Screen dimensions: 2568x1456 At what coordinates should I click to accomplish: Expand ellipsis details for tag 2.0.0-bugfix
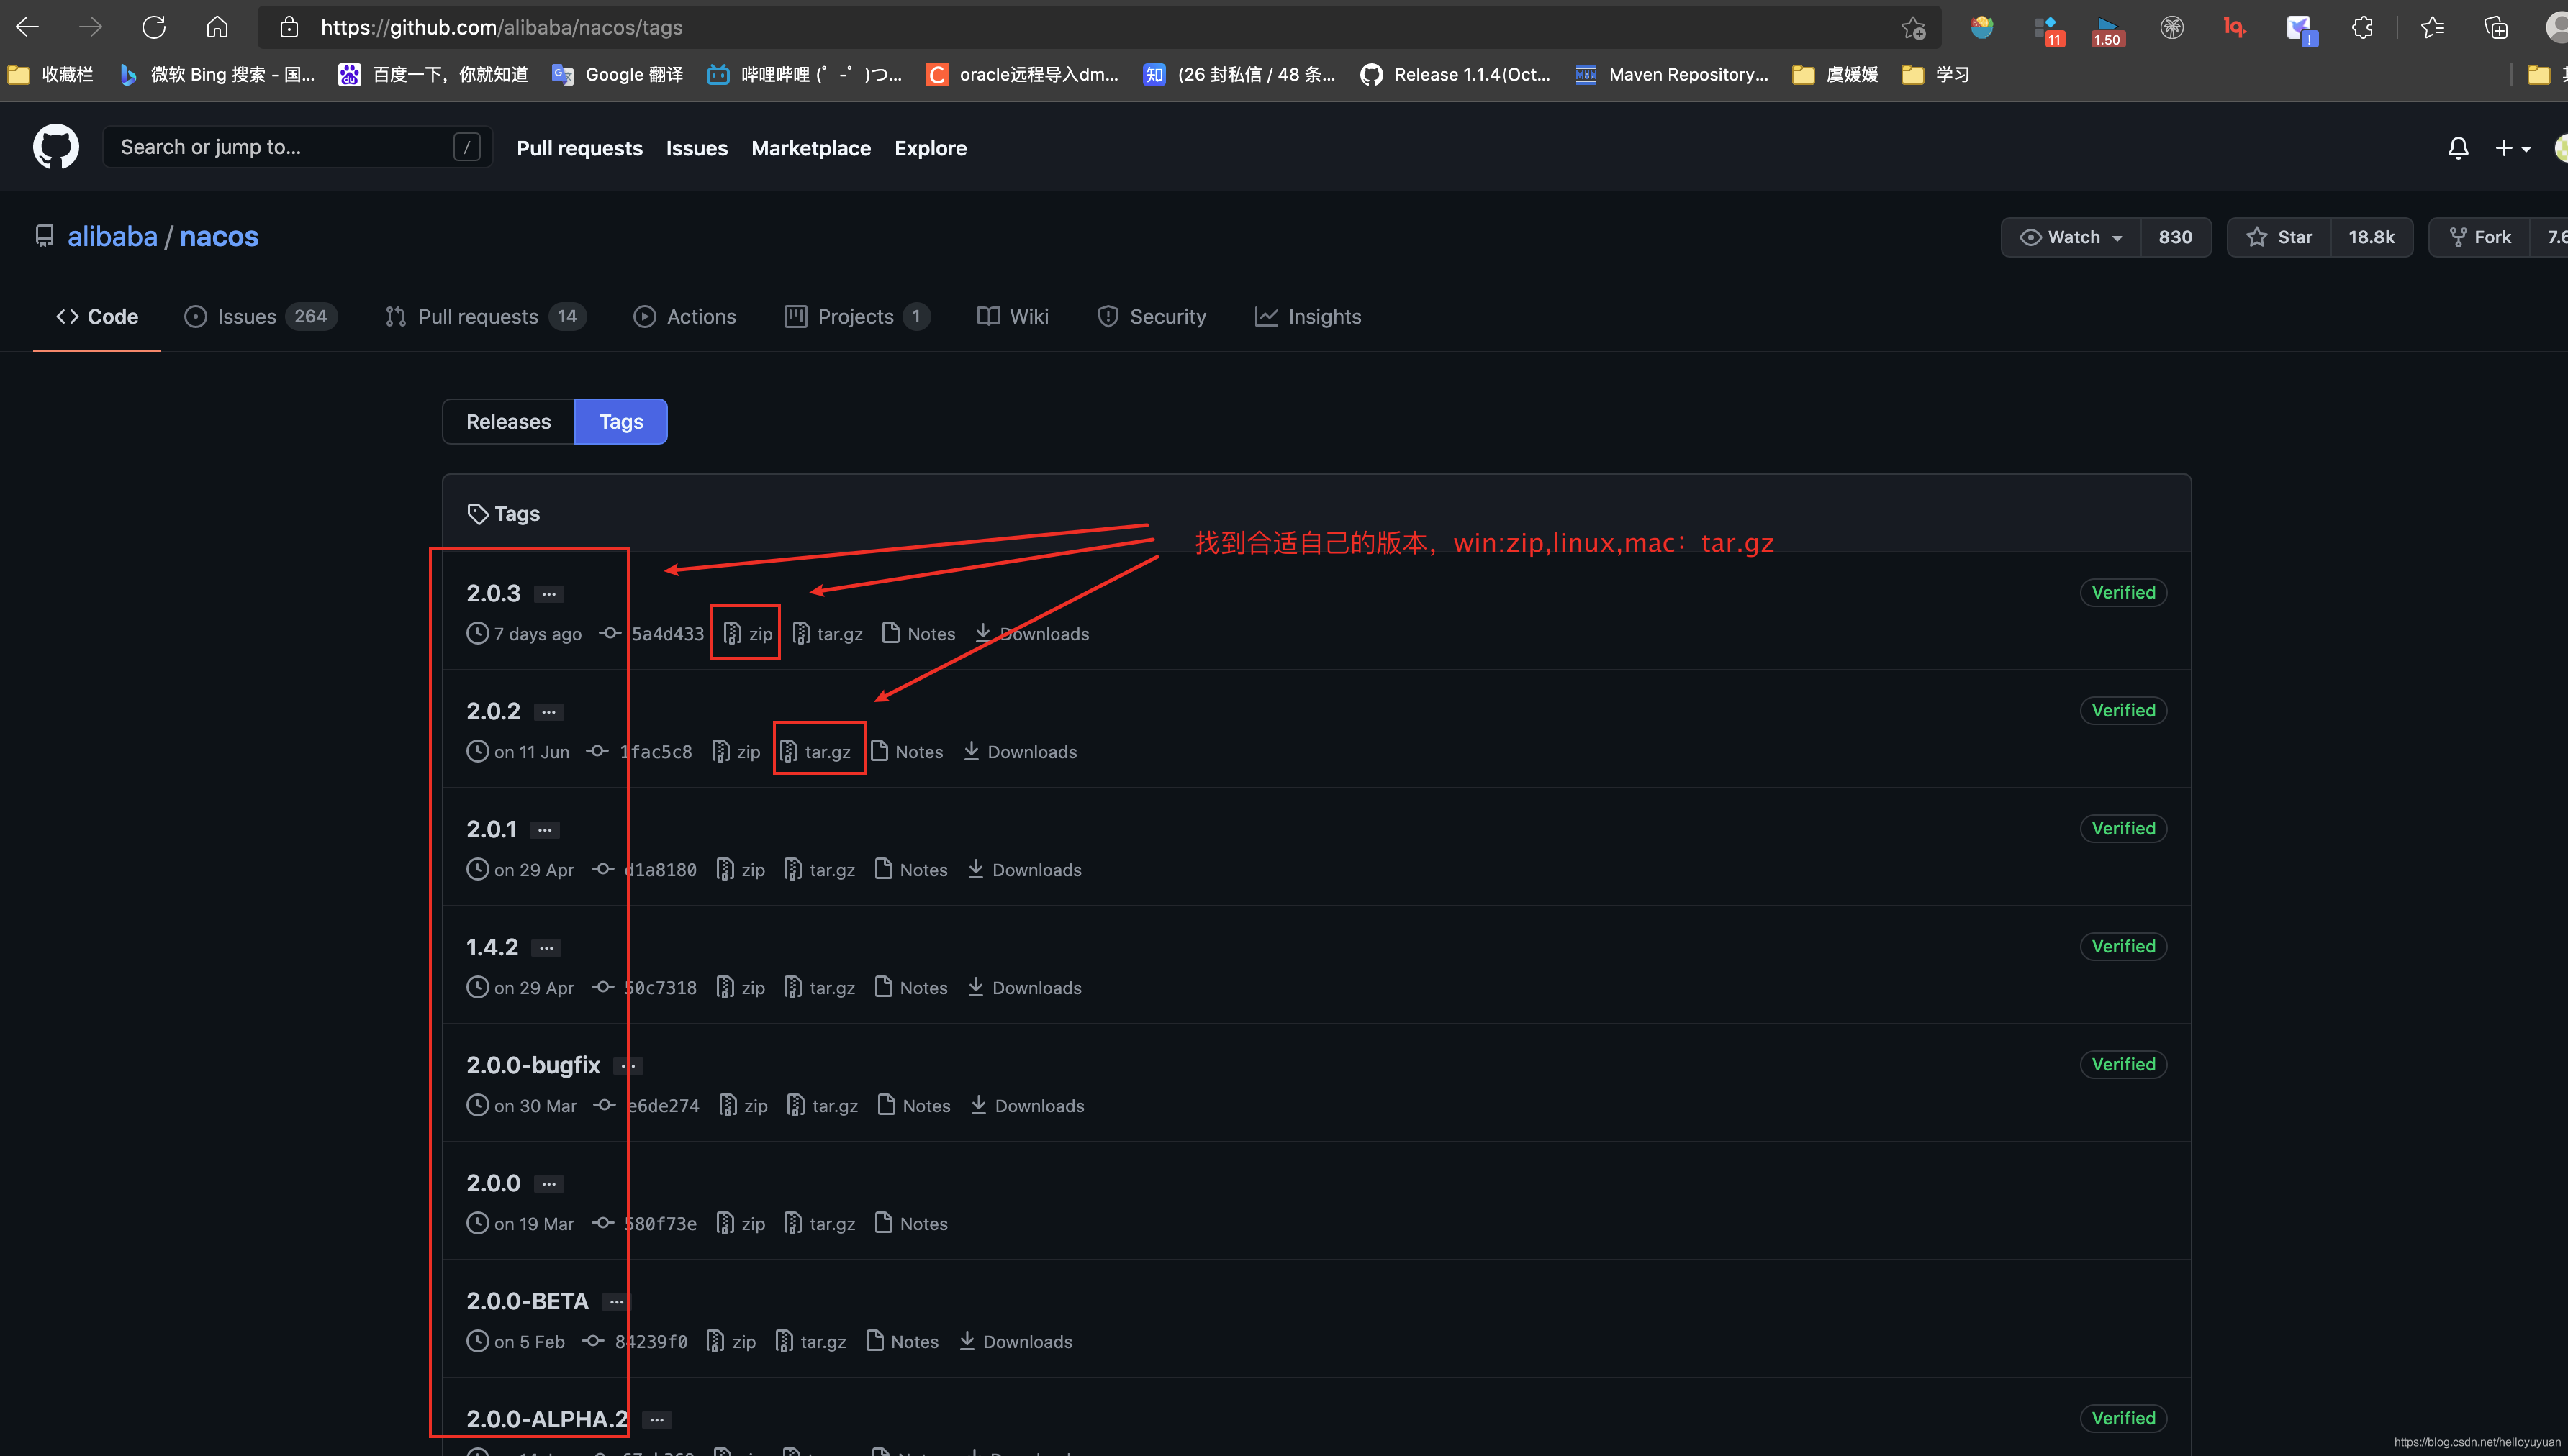click(x=628, y=1066)
